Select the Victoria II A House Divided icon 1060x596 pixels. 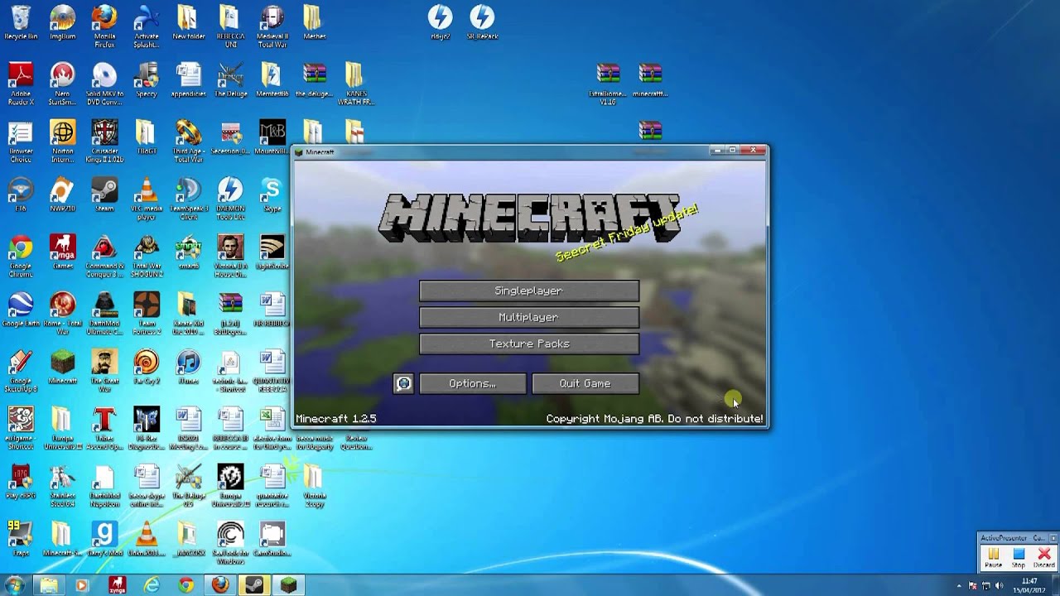click(230, 256)
